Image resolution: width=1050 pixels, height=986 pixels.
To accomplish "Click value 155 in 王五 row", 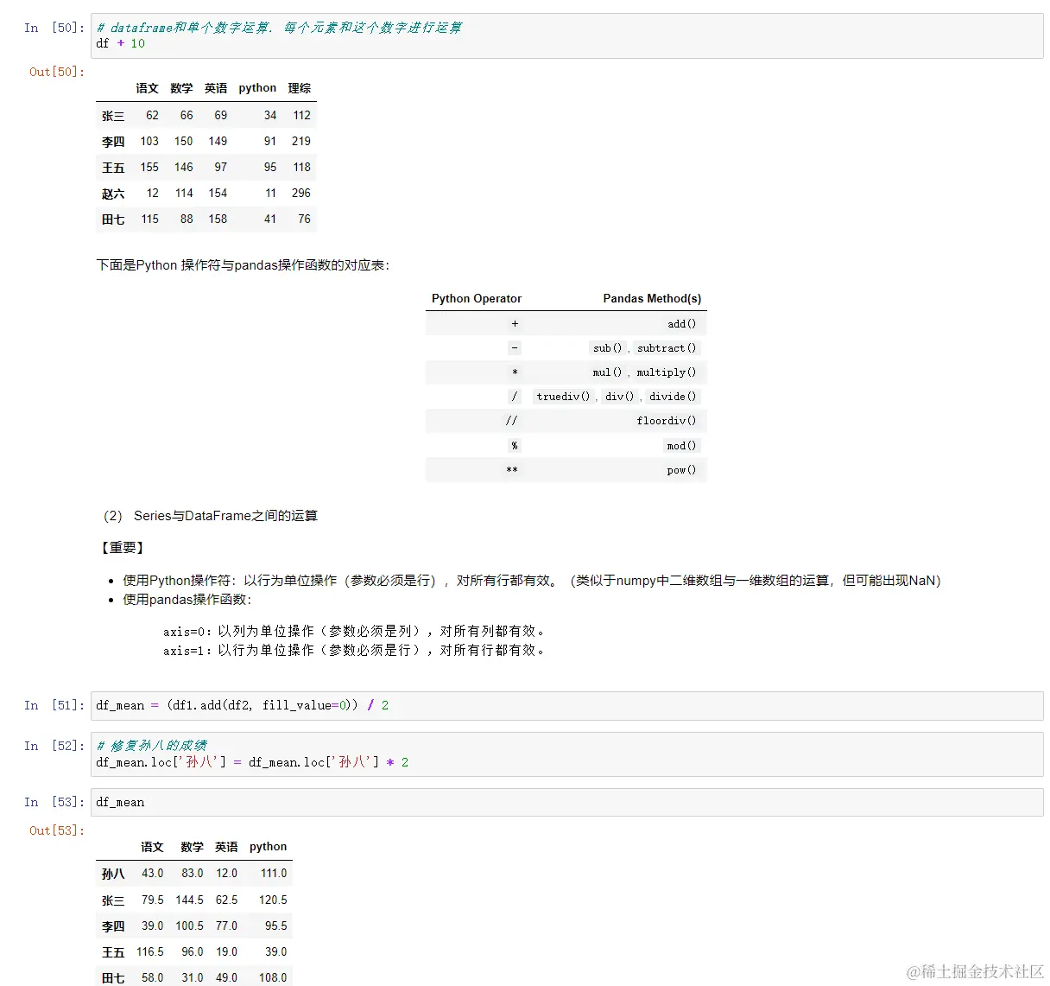I will pyautogui.click(x=149, y=167).
